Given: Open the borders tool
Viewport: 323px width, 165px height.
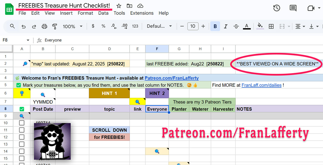Looking at the screenshot, I should click(x=271, y=26).
